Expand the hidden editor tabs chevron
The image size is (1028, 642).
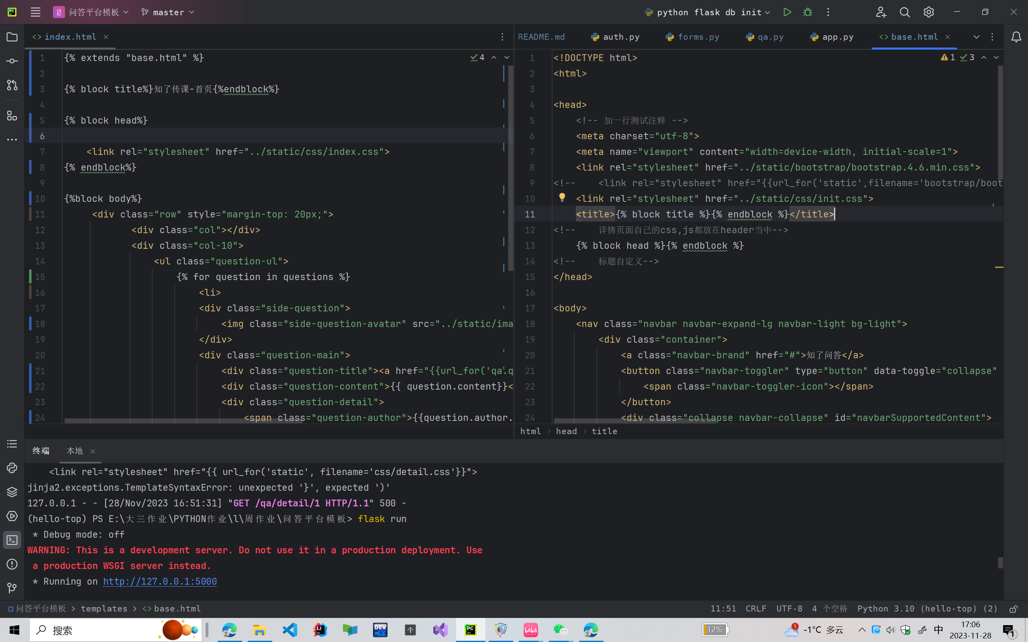976,37
